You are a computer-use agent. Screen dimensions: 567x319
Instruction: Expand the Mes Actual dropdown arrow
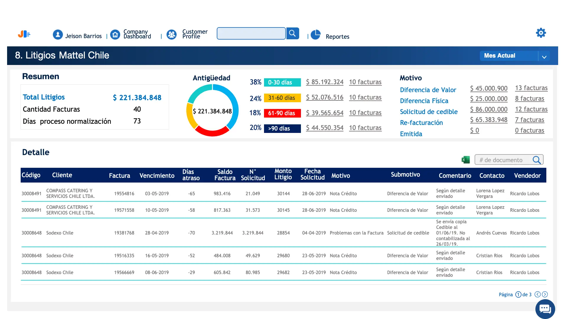tap(544, 56)
